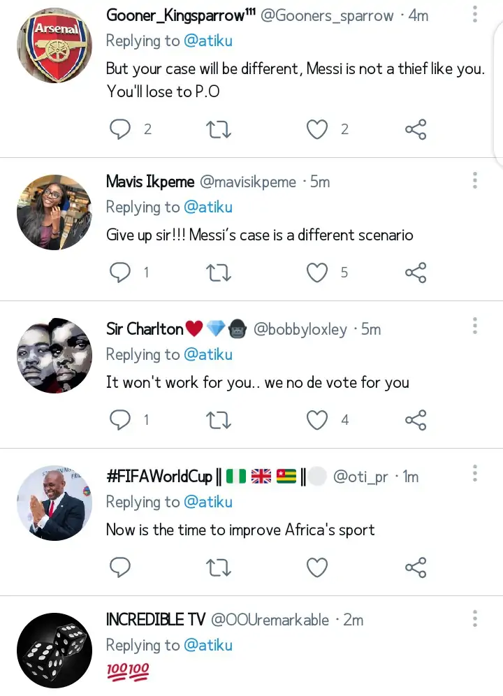Like Gooner_Kingsparrow's tweet with the heart
Image resolution: width=503 pixels, height=696 pixels.
[318, 129]
